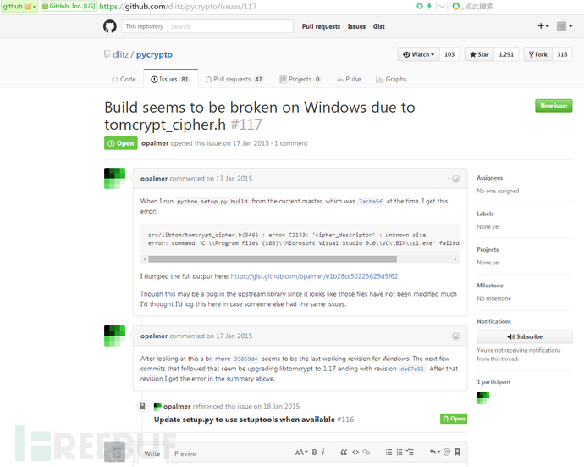Toggle italic formatting in editor

click(x=323, y=453)
